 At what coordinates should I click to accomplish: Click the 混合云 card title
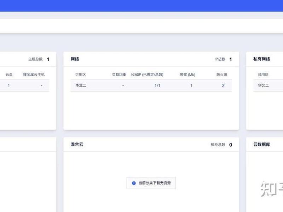[x=77, y=145]
